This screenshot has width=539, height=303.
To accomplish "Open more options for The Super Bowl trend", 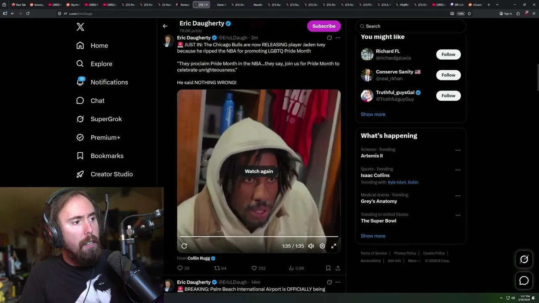I will [458, 215].
